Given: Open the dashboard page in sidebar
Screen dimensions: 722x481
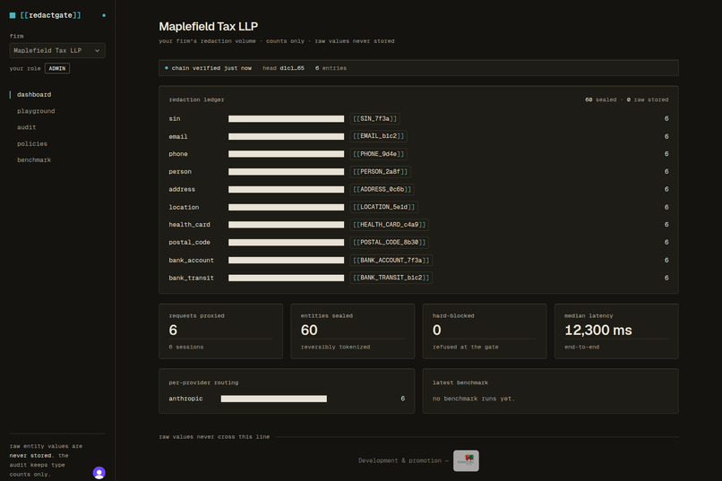Looking at the screenshot, I should tap(34, 94).
